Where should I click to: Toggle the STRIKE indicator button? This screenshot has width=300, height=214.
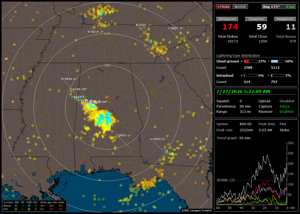point(224,7)
